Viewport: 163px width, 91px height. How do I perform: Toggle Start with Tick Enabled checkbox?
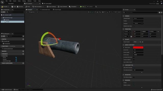[134, 68]
